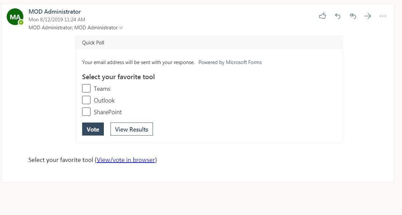402x215 pixels.
Task: Click the poll question heading inside card
Action: 118,77
